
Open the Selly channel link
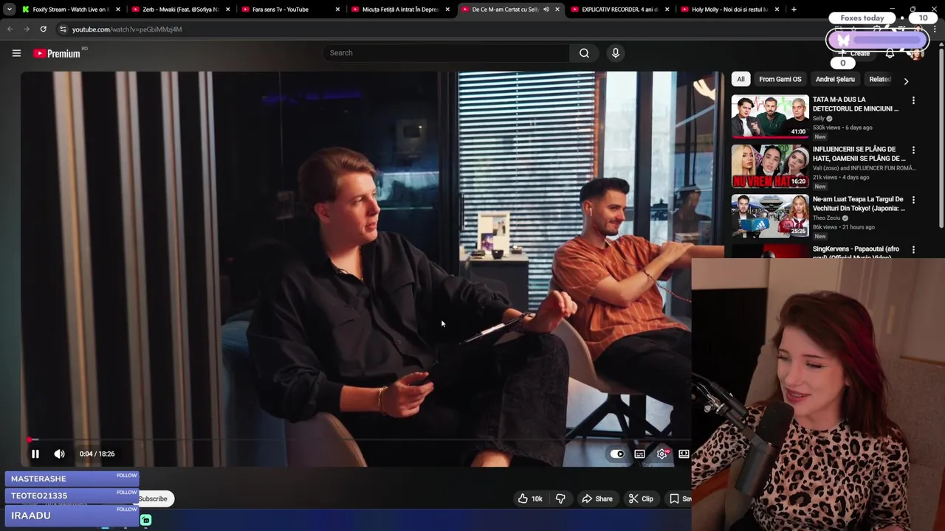pos(818,118)
